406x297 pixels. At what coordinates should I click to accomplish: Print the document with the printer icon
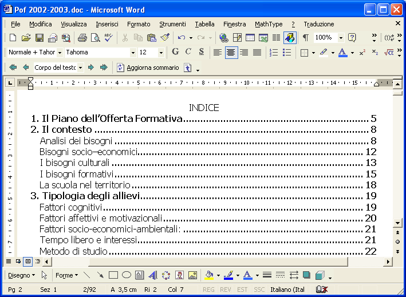tap(82, 38)
